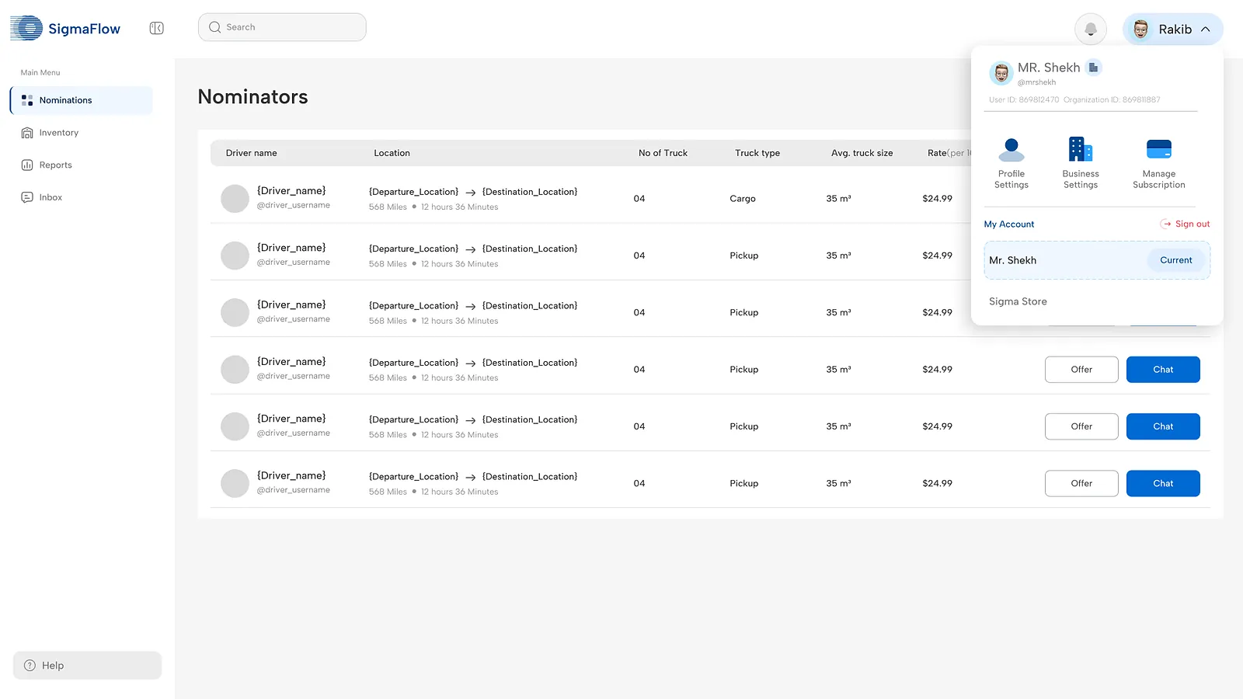This screenshot has width=1243, height=699.
Task: Select the Mr. Shekh current account
Action: 1097,260
